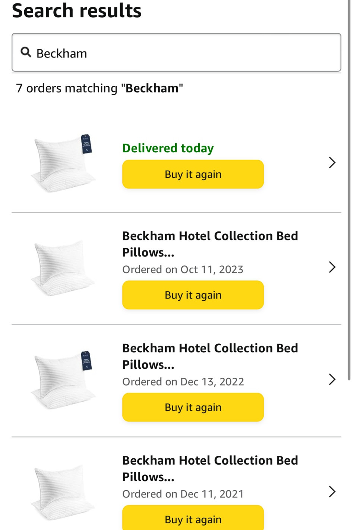
Task: Open the Dec 11, 2021 order via arrow
Action: tap(332, 492)
